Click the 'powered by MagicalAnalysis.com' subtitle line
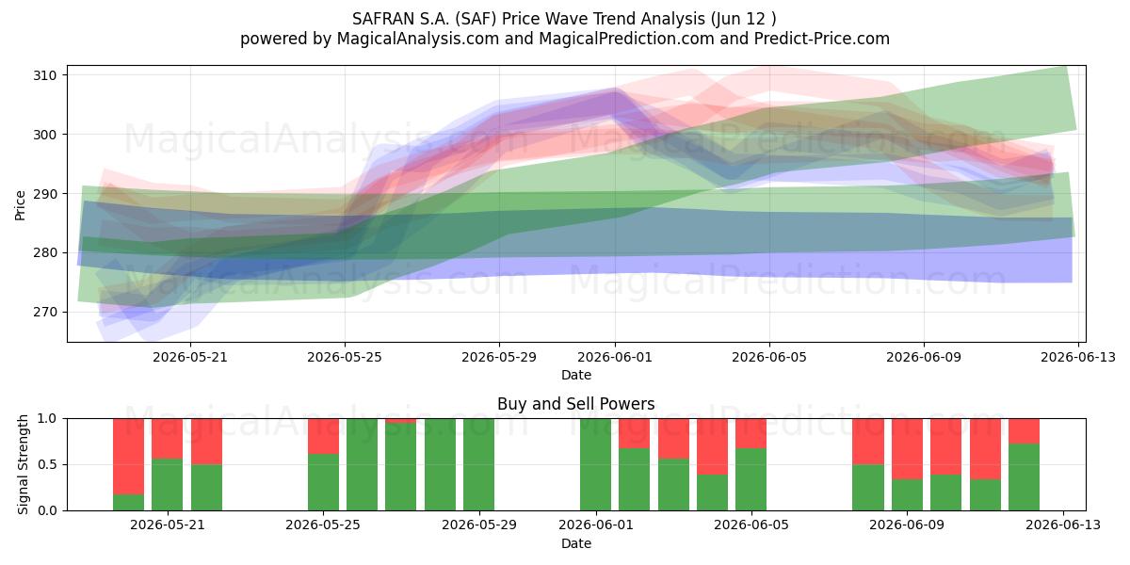 (x=565, y=39)
